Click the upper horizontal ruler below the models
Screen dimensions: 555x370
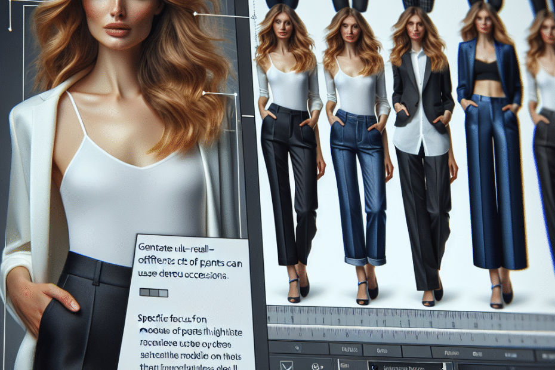pos(412,314)
